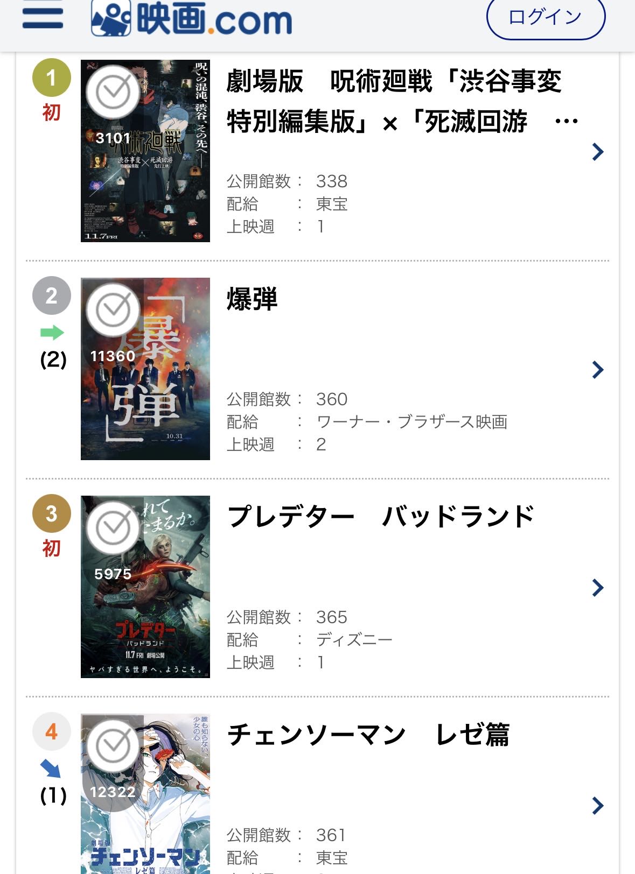
Task: Click the green unchanged-rank arrow icon
Action: click(52, 333)
